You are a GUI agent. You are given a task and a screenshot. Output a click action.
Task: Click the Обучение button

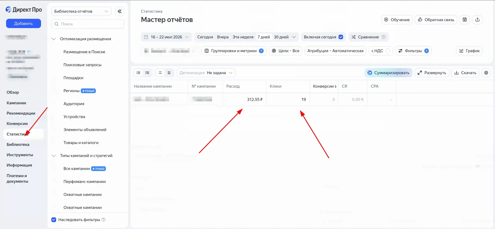point(397,20)
